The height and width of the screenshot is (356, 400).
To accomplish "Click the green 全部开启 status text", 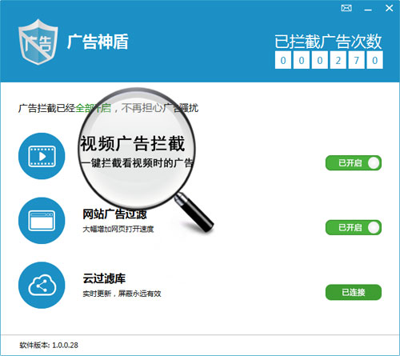I will point(94,108).
